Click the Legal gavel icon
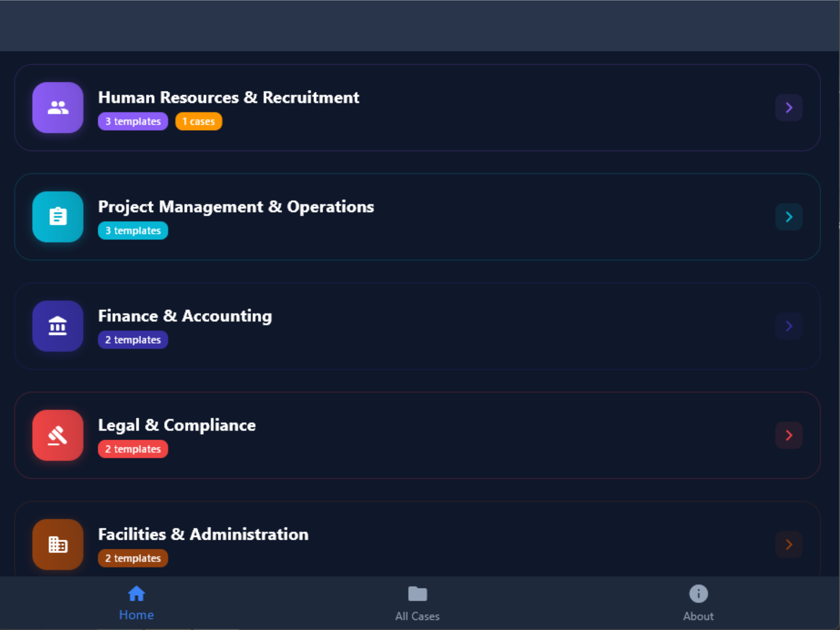Viewport: 840px width, 630px height. [58, 435]
